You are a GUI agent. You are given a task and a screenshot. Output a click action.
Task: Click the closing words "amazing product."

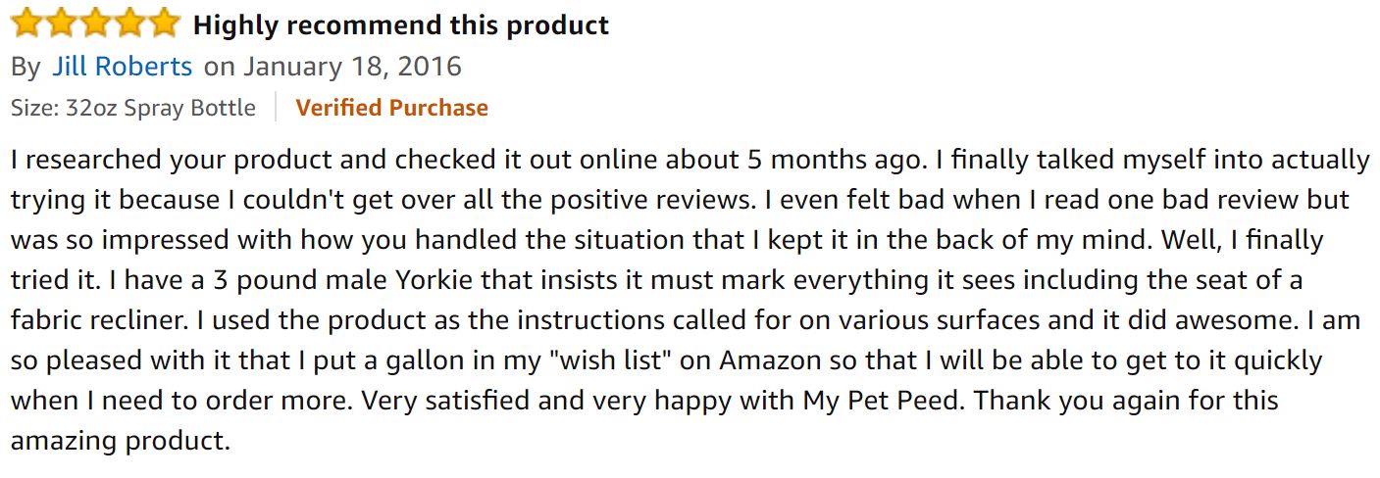121,442
